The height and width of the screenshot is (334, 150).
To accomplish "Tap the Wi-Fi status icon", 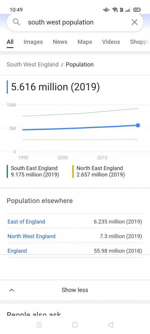I will 115,10.
